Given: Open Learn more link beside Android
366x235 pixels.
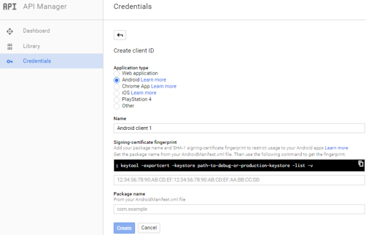Looking at the screenshot, I should click(154, 80).
